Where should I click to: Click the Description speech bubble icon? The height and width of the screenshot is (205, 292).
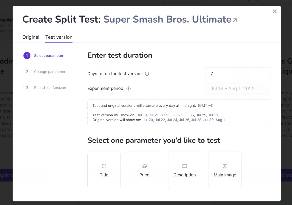[x=185, y=166]
